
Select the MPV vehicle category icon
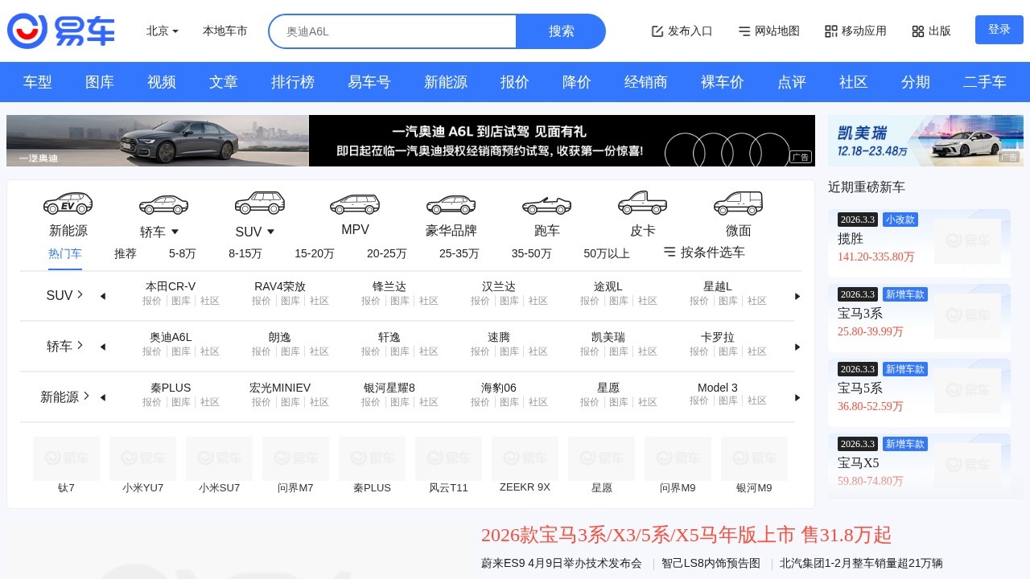[x=354, y=203]
